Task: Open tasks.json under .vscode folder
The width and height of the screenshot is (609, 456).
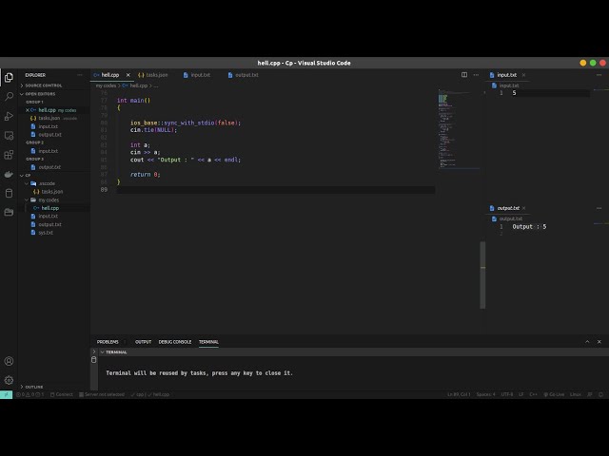Action: 51,192
